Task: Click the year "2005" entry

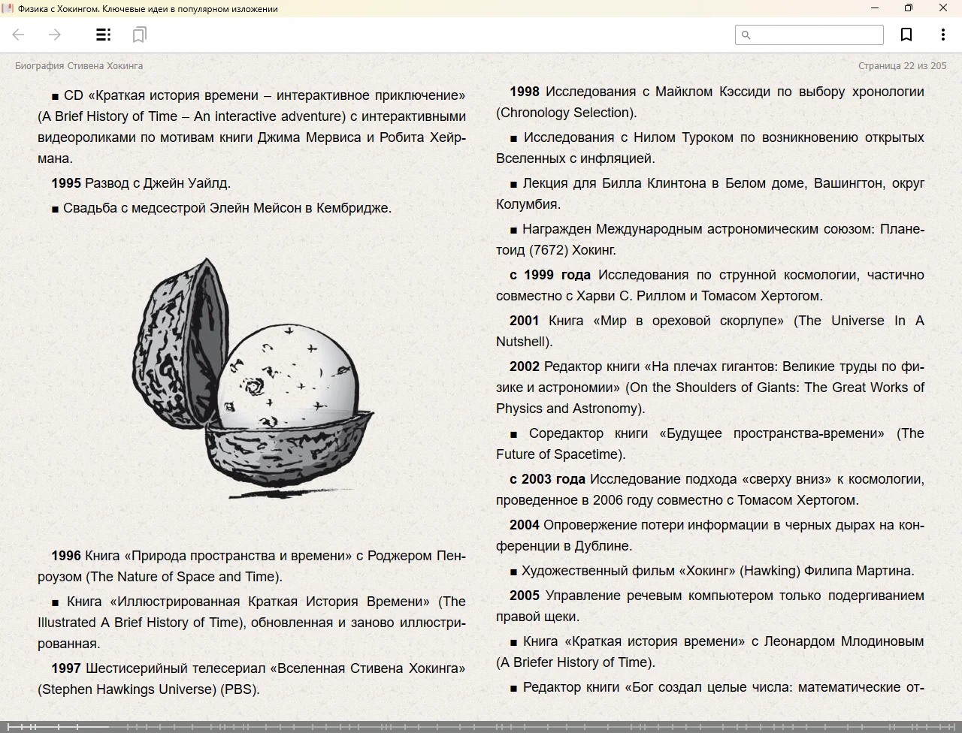Action: [525, 596]
